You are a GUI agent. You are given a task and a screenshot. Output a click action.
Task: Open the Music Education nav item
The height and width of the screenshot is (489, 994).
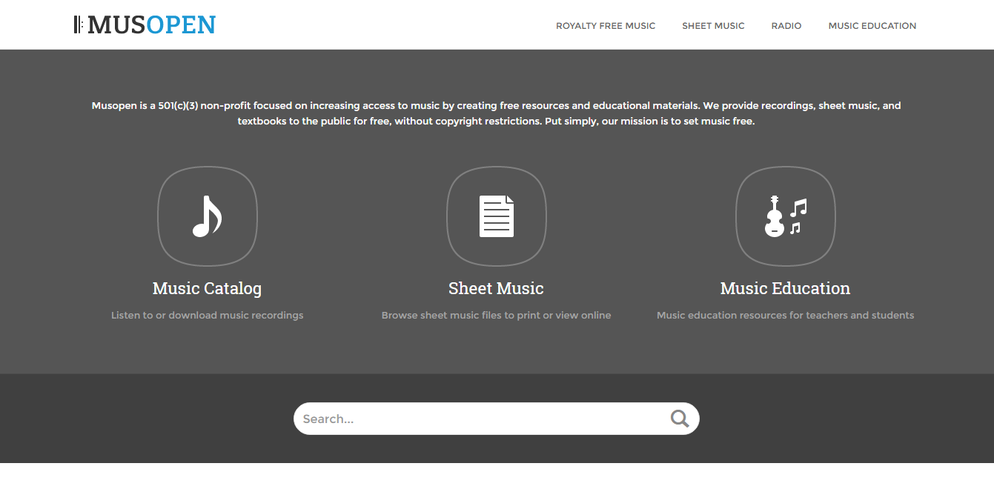coord(872,26)
